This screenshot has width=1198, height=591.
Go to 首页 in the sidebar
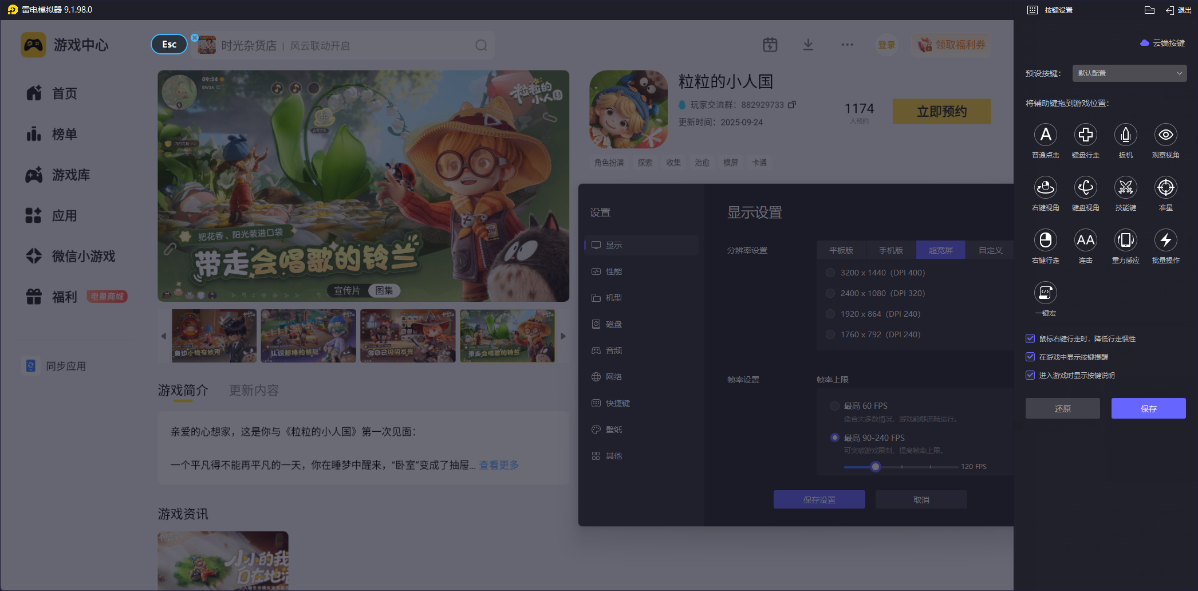[52, 93]
